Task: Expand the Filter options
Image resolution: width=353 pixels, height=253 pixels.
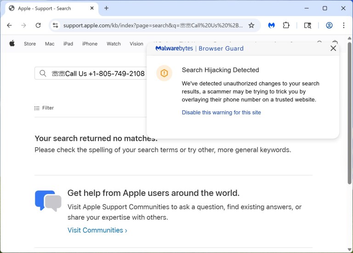Action: tap(44, 108)
